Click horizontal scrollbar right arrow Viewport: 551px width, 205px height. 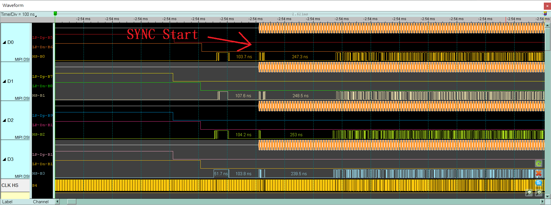click(x=542, y=202)
